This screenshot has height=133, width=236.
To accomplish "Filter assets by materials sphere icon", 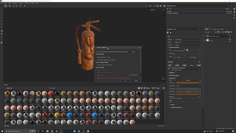I will pos(139,88).
